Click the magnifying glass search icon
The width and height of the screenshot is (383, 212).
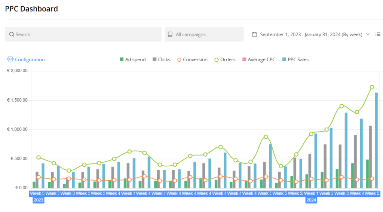click(12, 34)
